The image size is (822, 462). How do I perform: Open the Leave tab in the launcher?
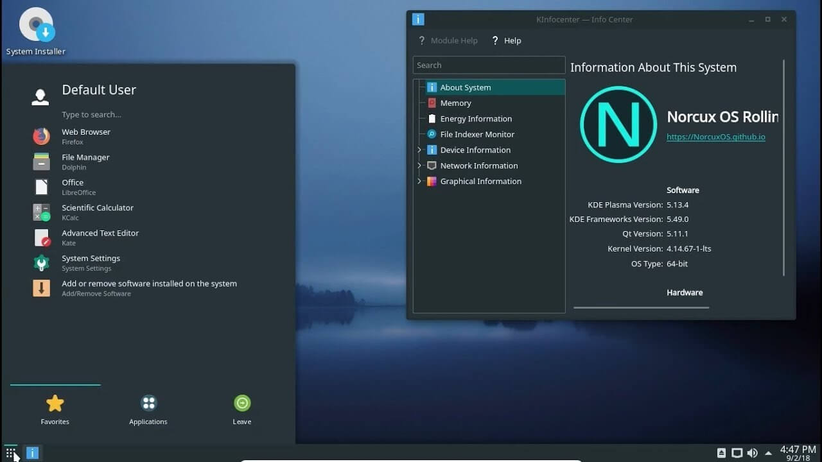(242, 410)
